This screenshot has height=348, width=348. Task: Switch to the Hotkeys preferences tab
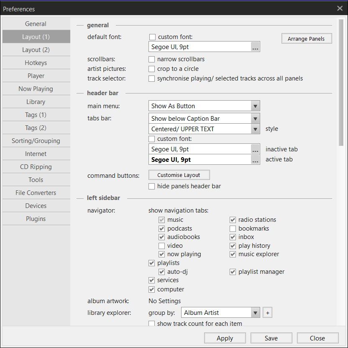coord(36,63)
